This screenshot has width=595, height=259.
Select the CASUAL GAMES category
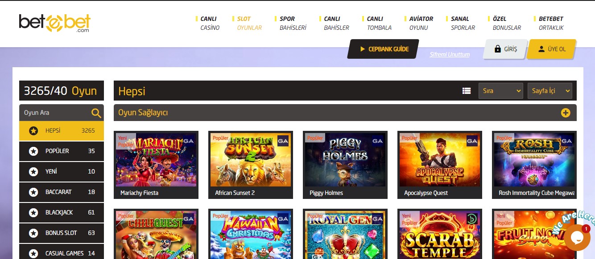pos(62,252)
